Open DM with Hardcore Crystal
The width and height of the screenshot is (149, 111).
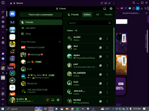(41, 47)
